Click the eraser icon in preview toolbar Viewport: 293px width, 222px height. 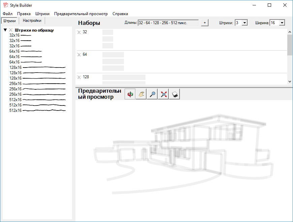[x=175, y=94]
